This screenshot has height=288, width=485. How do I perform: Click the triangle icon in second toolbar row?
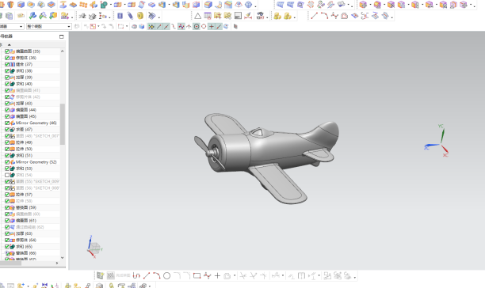197,16
